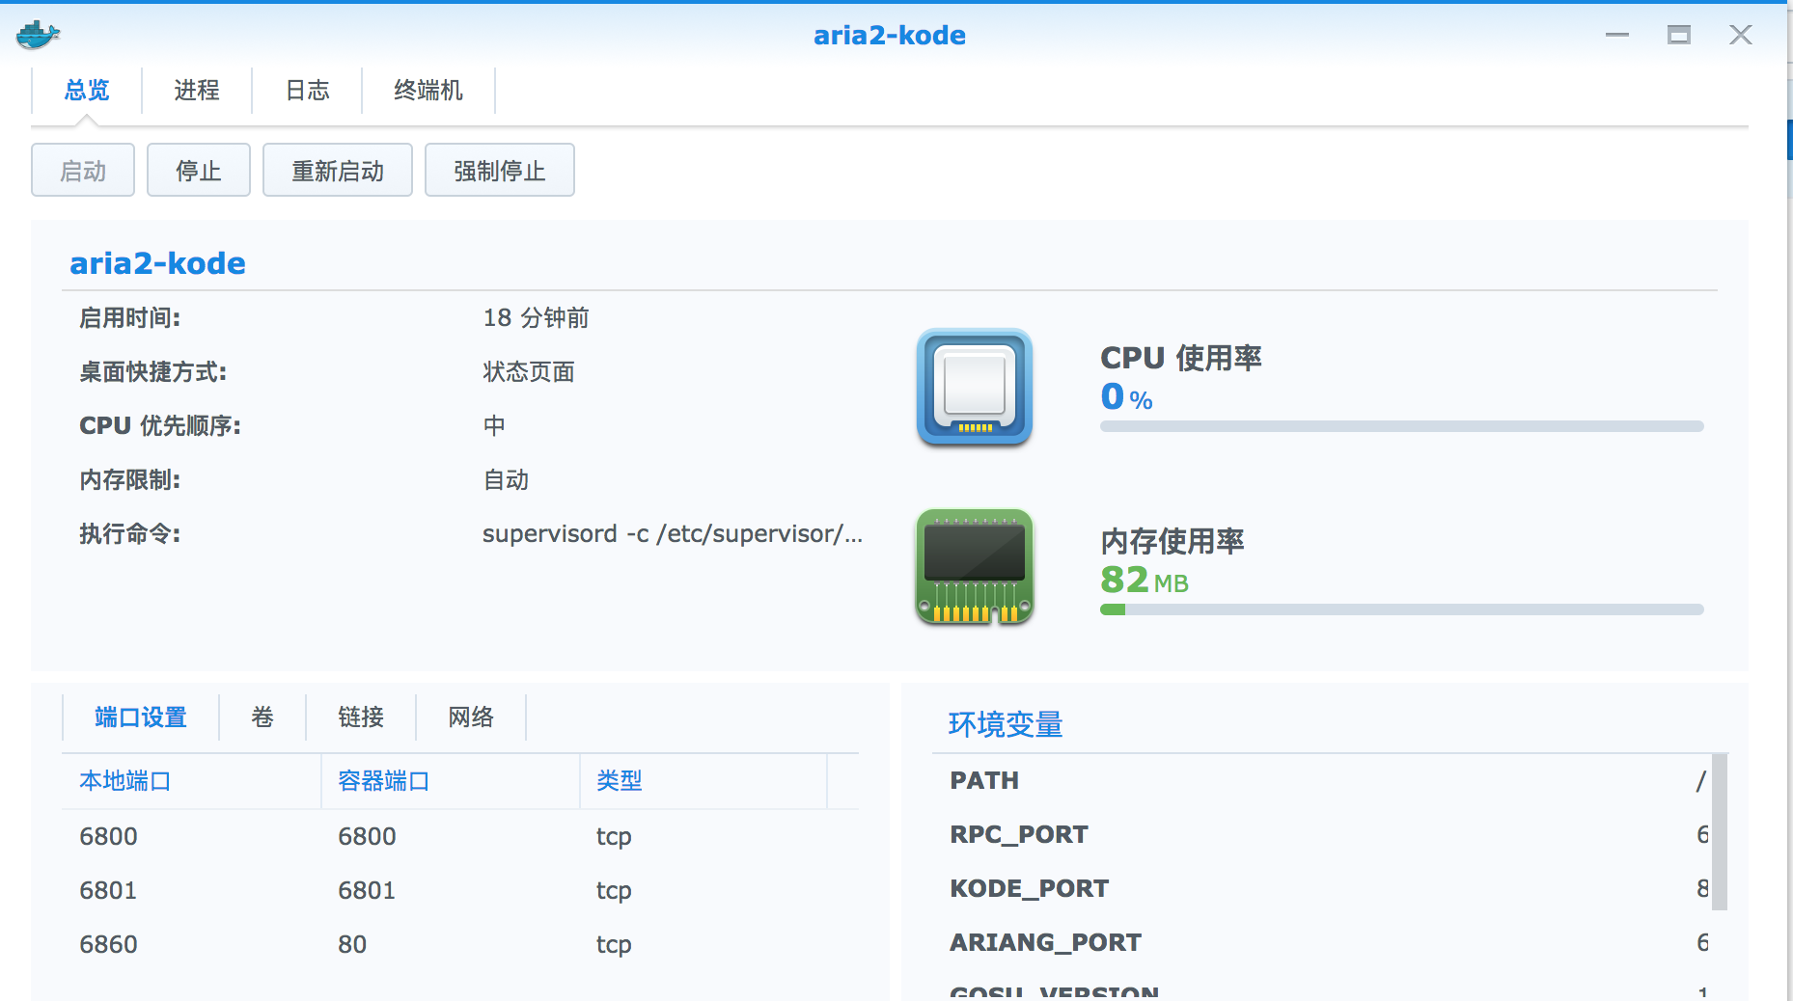
Task: Click the environment variables scrollbar
Action: 1720,831
